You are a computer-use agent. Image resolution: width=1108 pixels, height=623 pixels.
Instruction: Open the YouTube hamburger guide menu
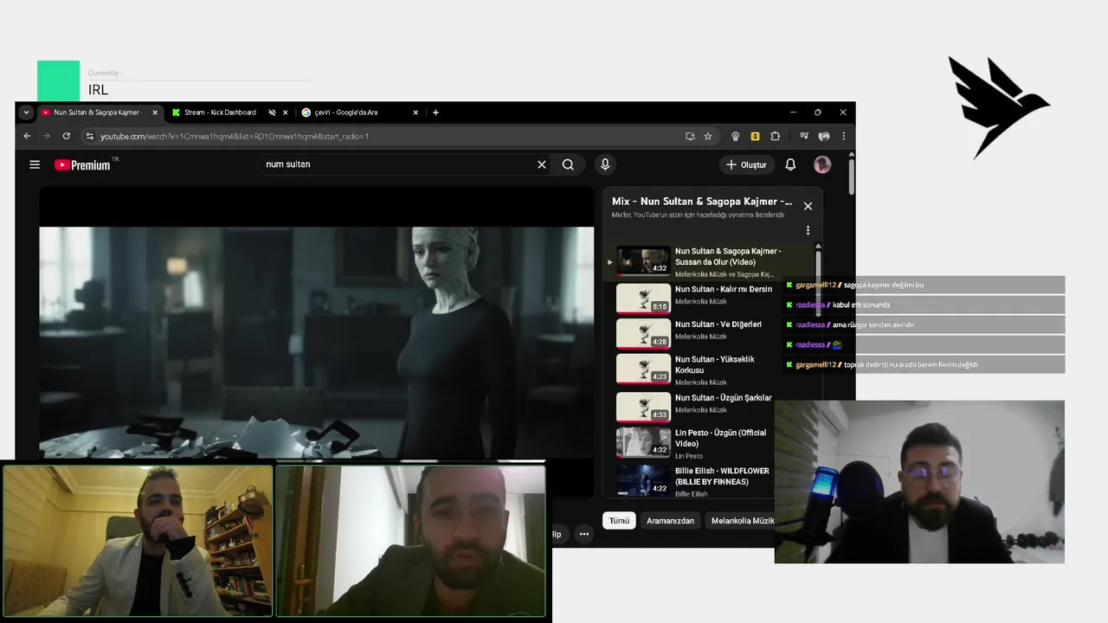[x=35, y=164]
